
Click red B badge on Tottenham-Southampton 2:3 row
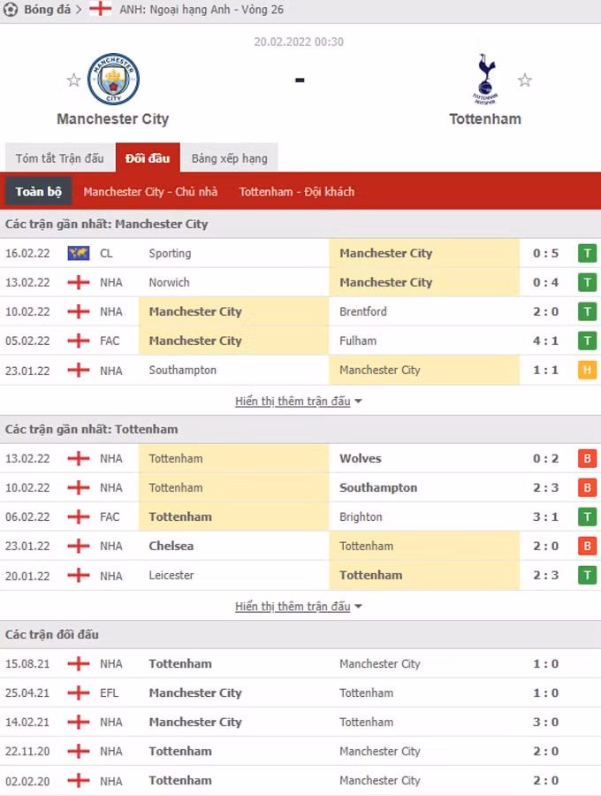(x=588, y=487)
